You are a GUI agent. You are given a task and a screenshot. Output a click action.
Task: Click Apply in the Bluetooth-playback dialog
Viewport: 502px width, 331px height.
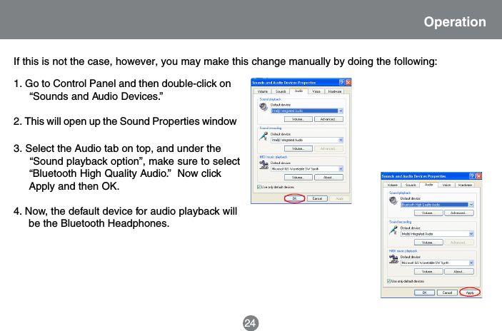click(x=470, y=292)
